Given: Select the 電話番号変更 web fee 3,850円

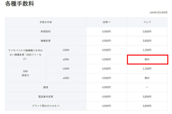Looking at the screenshot, I should [x=147, y=97].
